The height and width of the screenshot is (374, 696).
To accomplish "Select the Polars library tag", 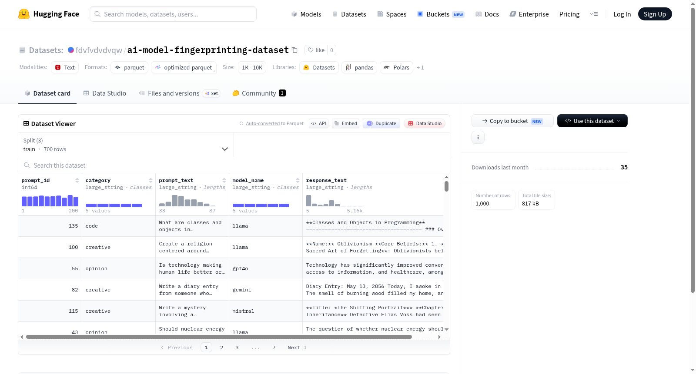I will pos(396,67).
